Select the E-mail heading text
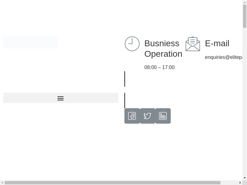The image size is (247, 185). click(x=217, y=43)
